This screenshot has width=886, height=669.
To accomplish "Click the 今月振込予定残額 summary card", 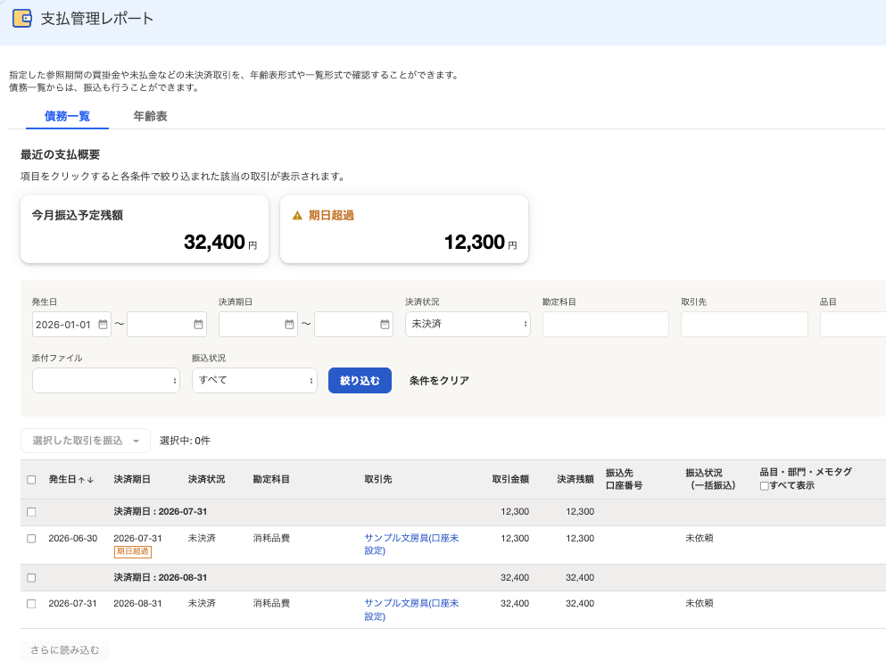I will pyautogui.click(x=145, y=229).
